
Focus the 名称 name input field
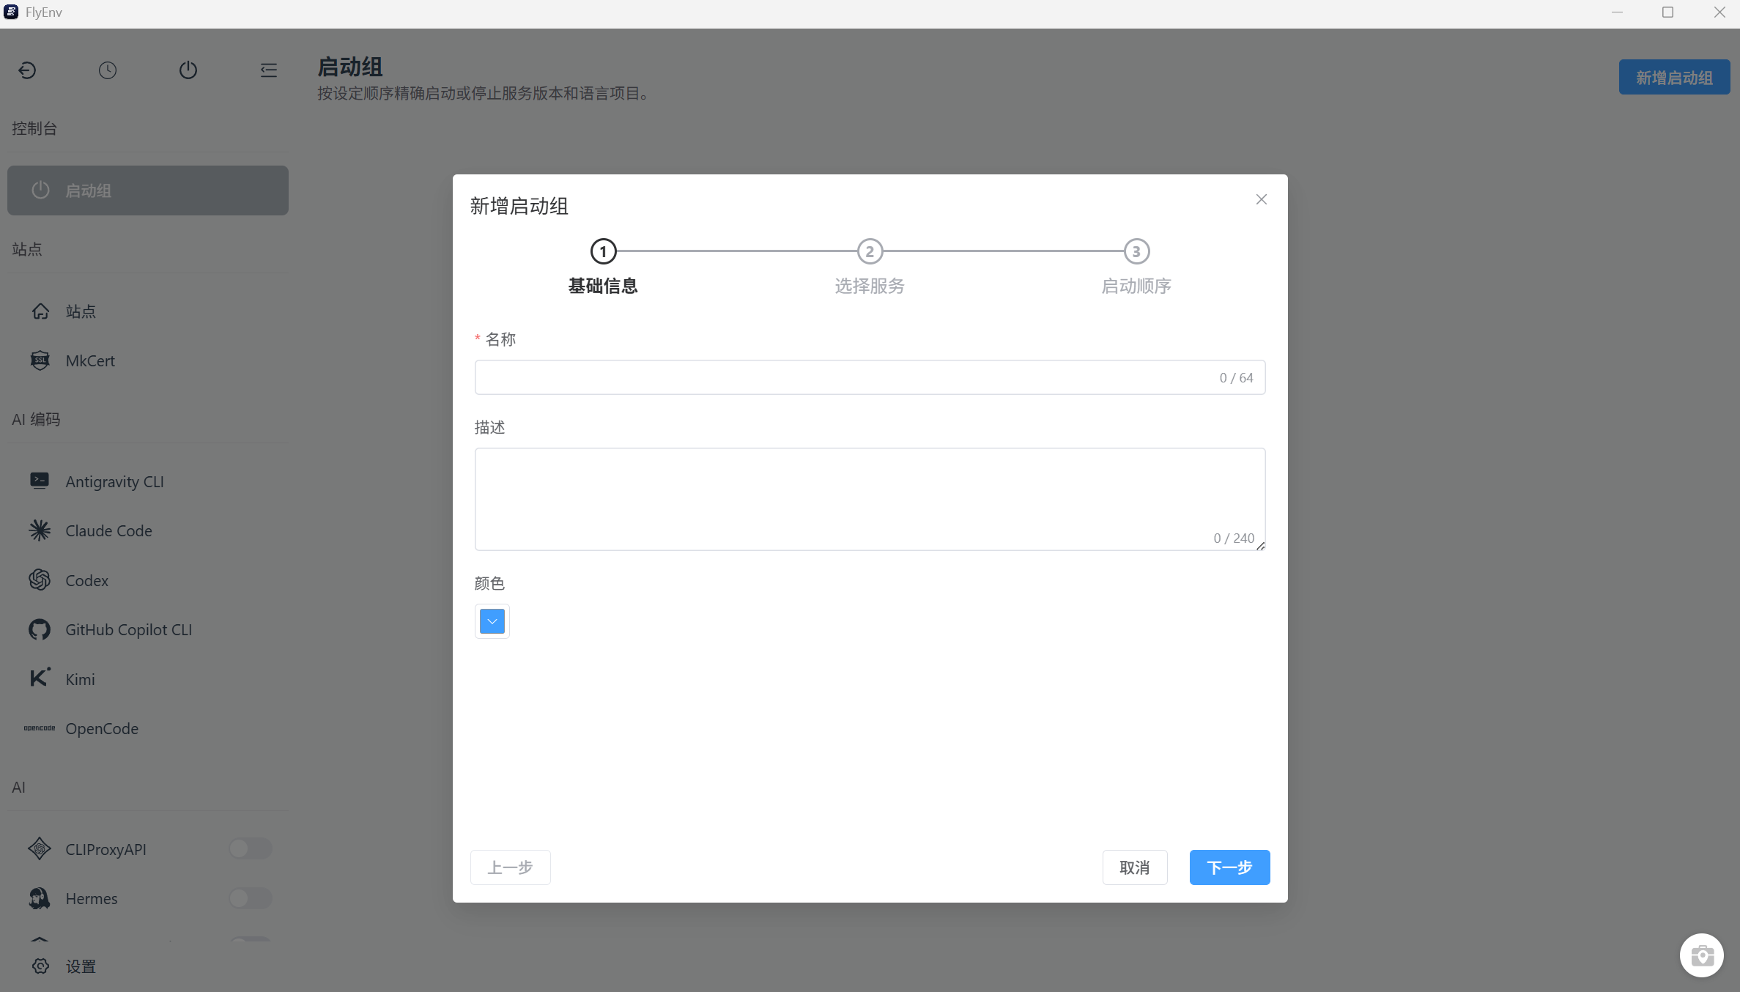[x=870, y=377]
